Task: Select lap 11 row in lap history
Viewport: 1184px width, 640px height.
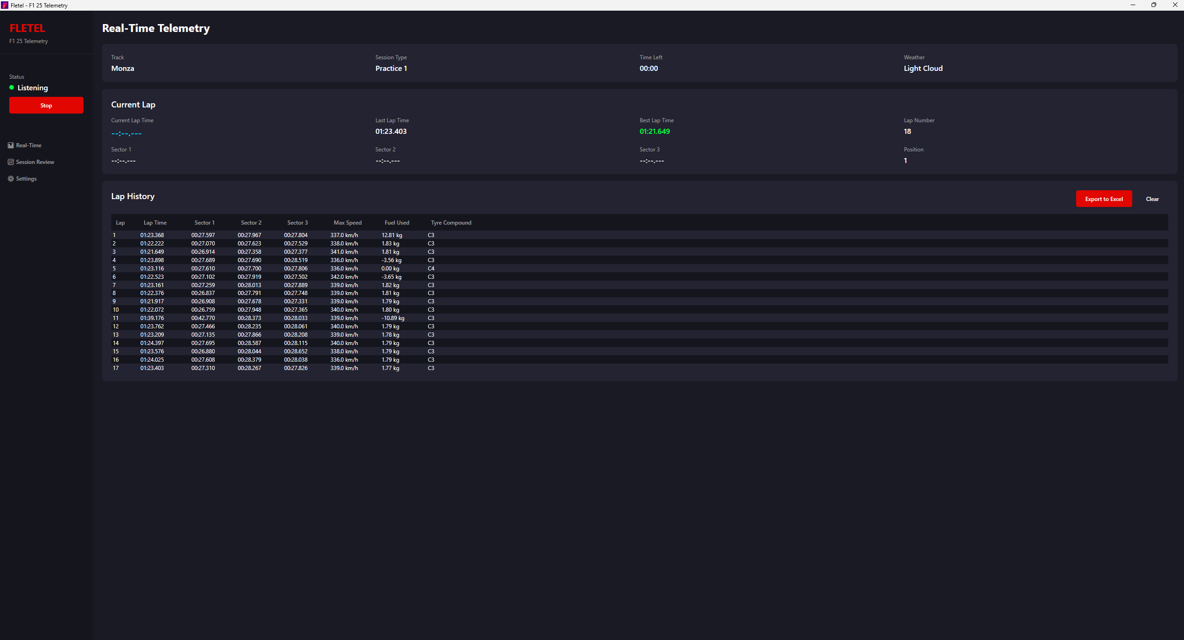Action: [278, 318]
